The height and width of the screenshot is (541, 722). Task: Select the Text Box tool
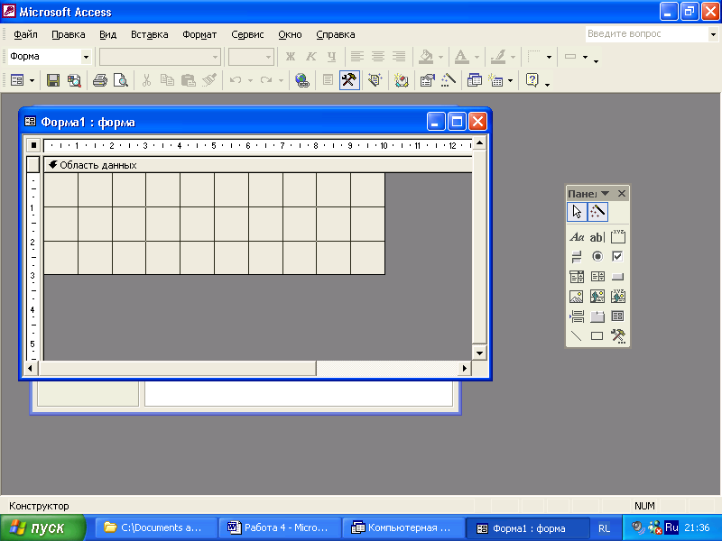tap(597, 237)
